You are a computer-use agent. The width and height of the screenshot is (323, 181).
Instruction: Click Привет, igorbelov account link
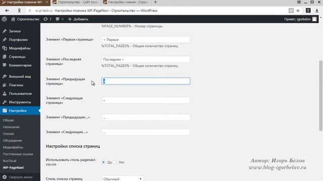point(297,19)
